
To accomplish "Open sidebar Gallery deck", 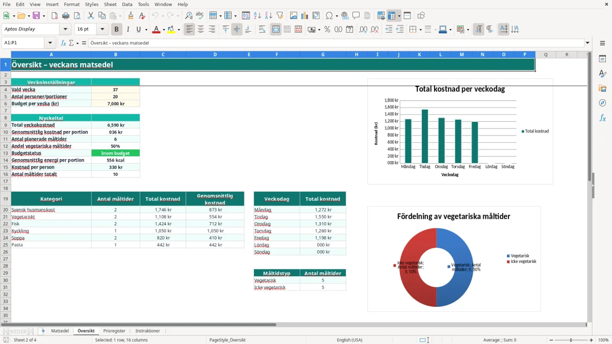I will [x=602, y=89].
